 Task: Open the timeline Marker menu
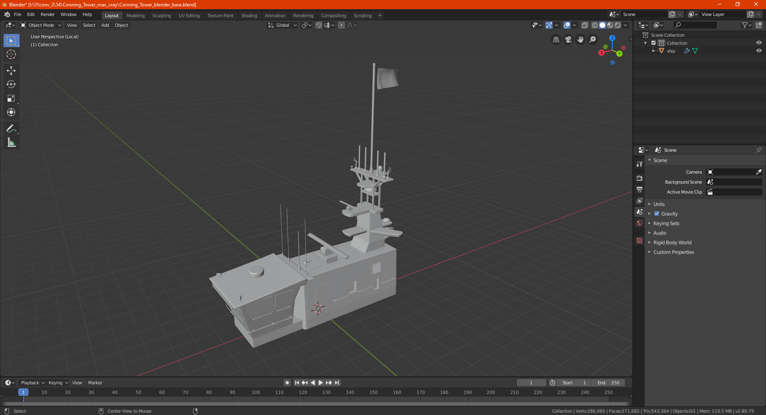coord(95,383)
